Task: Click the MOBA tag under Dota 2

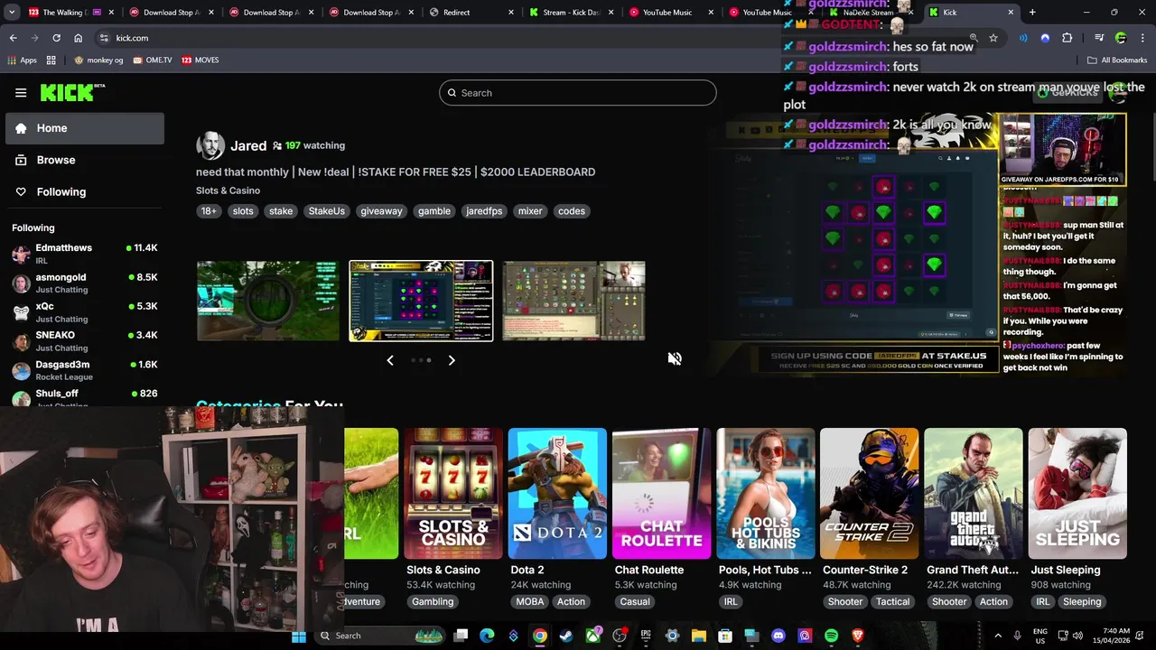Action: 530,602
